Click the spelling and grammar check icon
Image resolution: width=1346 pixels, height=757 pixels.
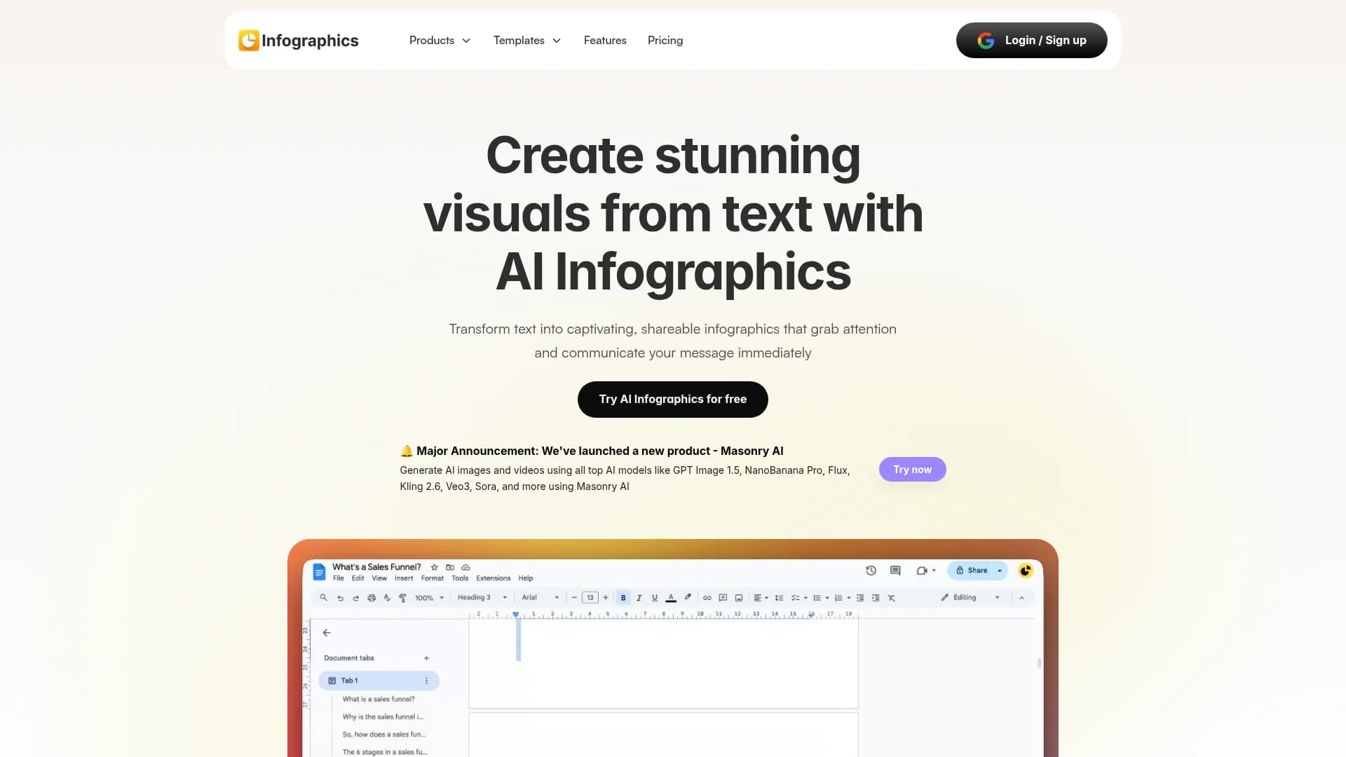pos(387,598)
